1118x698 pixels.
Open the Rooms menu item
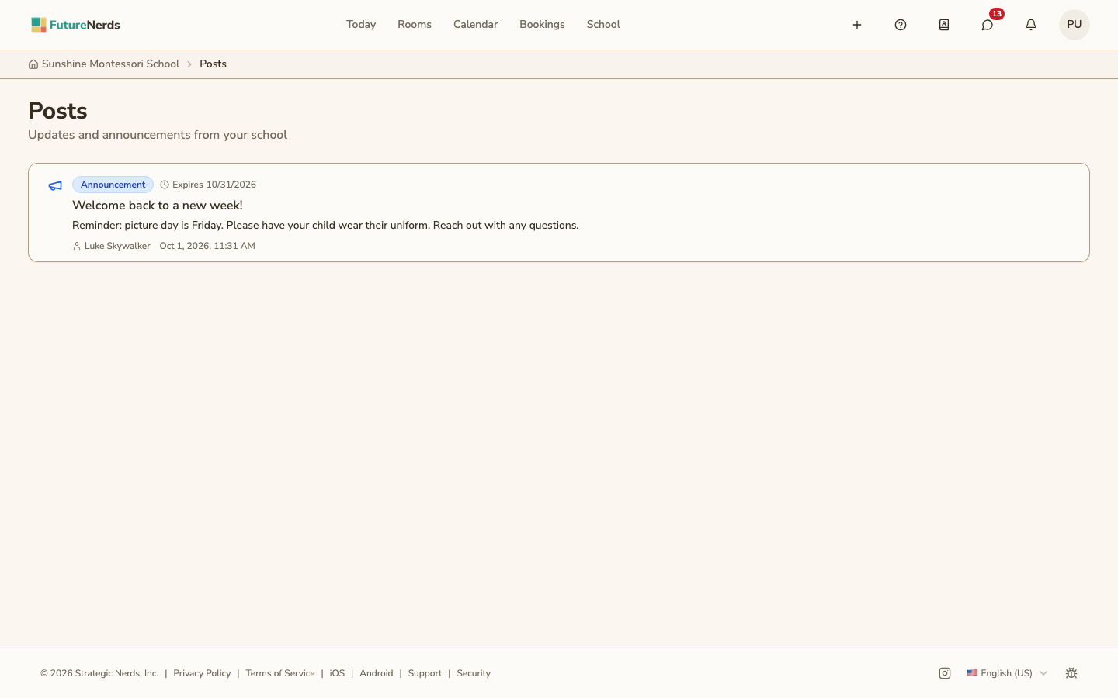point(415,25)
